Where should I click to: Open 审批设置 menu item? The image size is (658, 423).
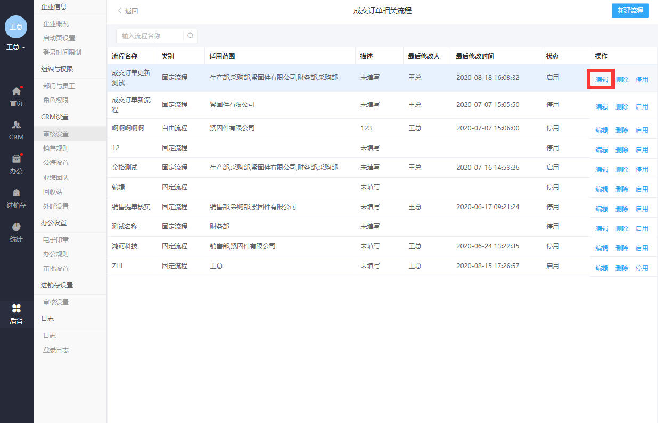click(x=56, y=269)
